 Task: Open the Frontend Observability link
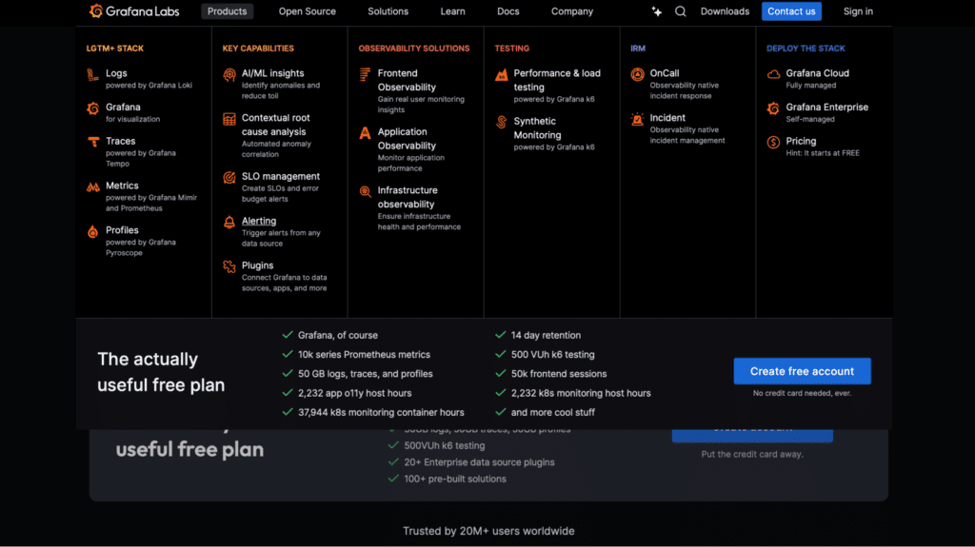click(407, 80)
